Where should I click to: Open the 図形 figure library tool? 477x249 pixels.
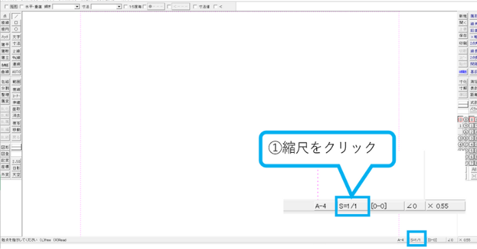tap(5, 147)
